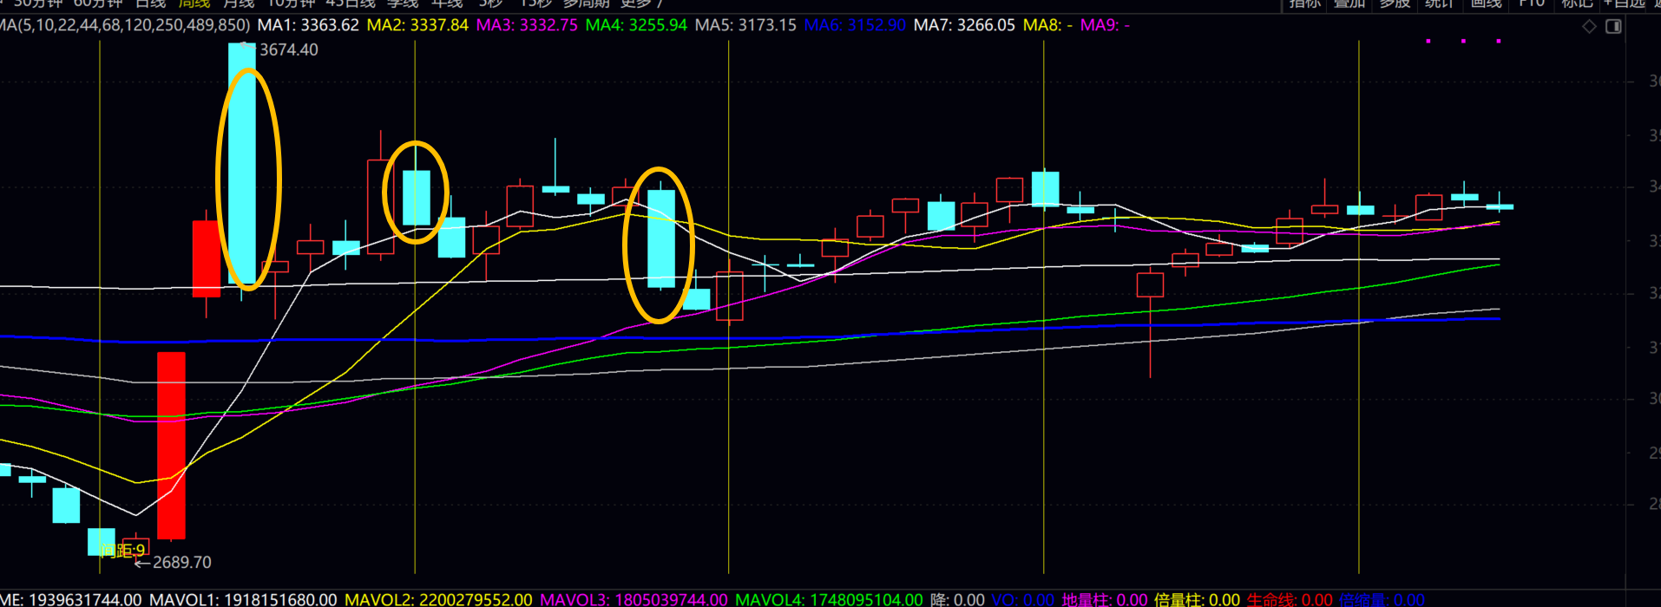
Task: Select the yellow MA2: 3337.84 label
Action: coord(417,25)
